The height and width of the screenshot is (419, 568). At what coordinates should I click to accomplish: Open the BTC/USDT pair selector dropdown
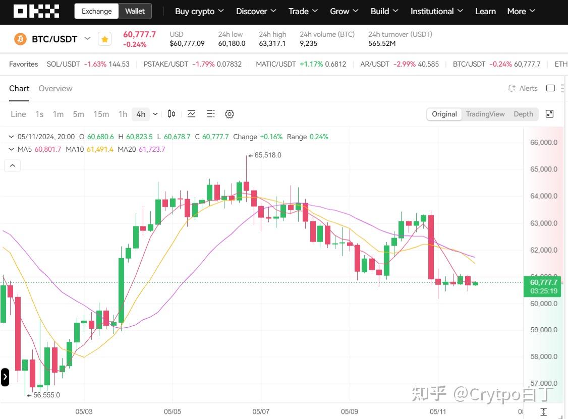[x=87, y=38]
